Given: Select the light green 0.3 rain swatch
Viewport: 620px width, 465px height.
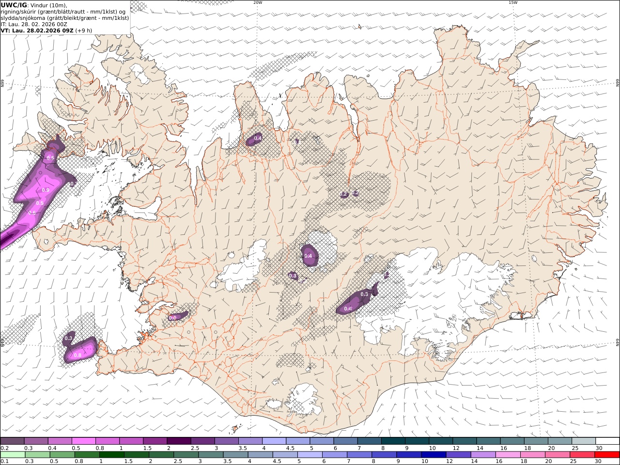Looking at the screenshot, I should 37,455.
